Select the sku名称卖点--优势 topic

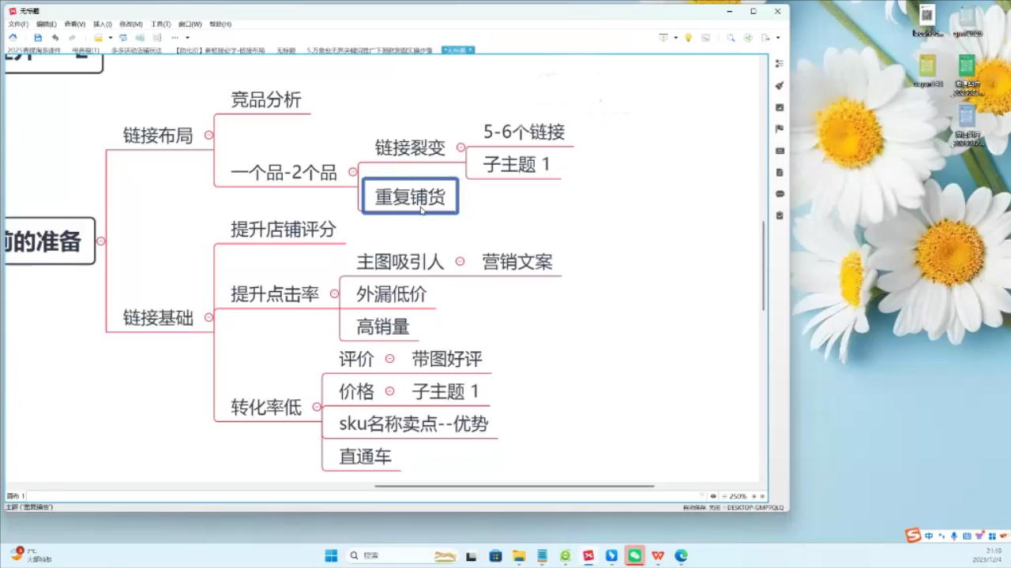coord(413,424)
